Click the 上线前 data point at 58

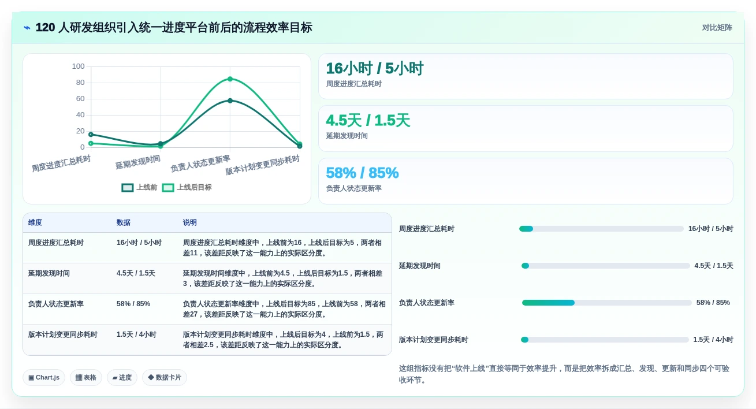(x=230, y=101)
